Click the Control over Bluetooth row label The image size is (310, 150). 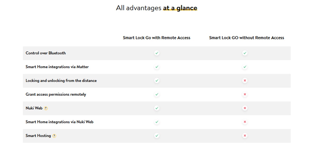click(x=46, y=53)
